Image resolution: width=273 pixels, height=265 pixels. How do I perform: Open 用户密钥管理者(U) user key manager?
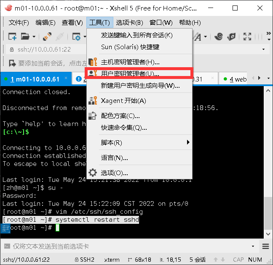coord(139,73)
